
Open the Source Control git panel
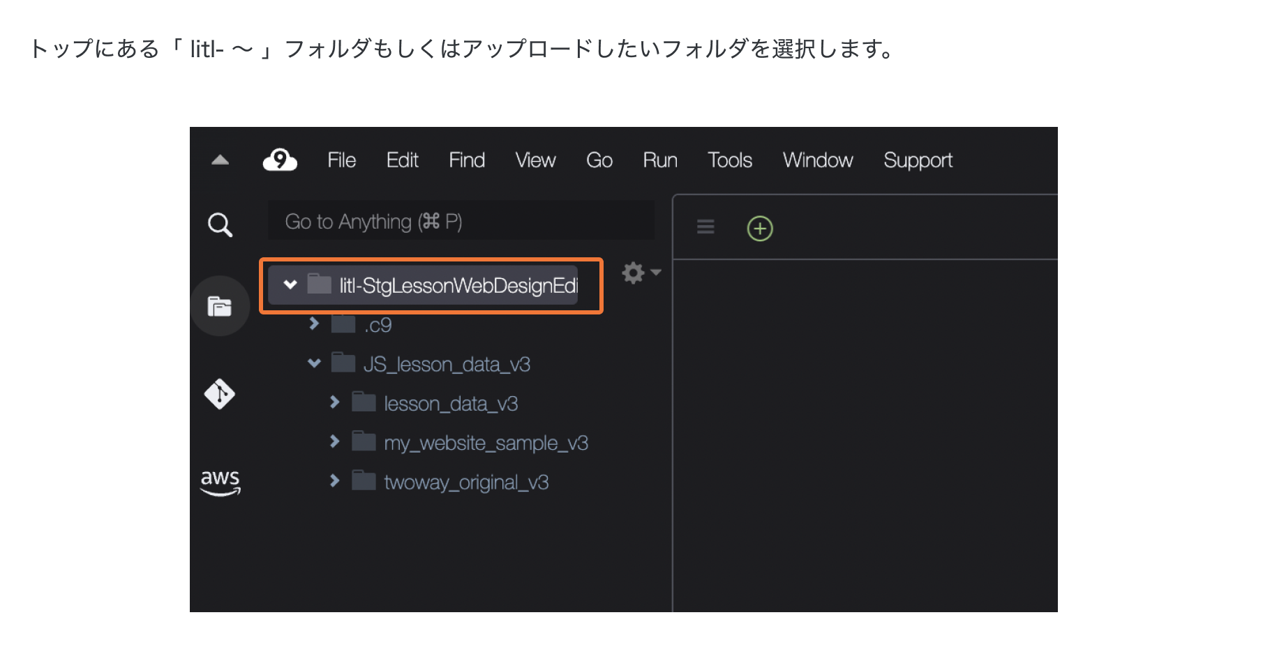click(x=220, y=394)
